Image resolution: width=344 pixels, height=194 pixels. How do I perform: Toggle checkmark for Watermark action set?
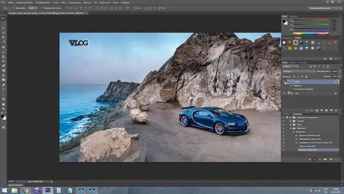(x=283, y=128)
